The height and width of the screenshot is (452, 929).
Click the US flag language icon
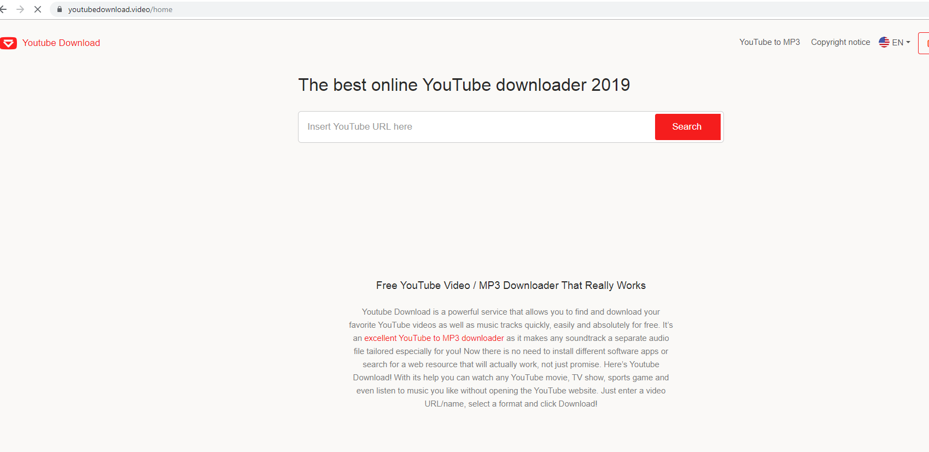884,42
